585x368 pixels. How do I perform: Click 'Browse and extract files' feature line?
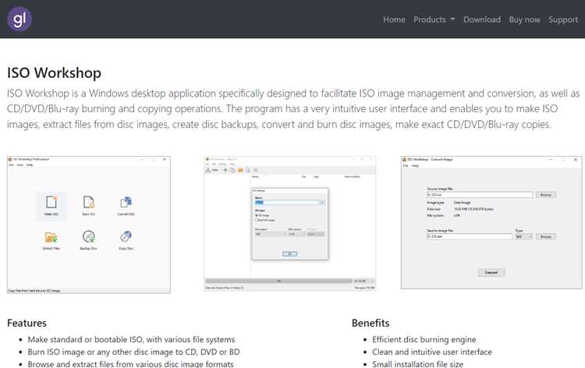point(130,363)
